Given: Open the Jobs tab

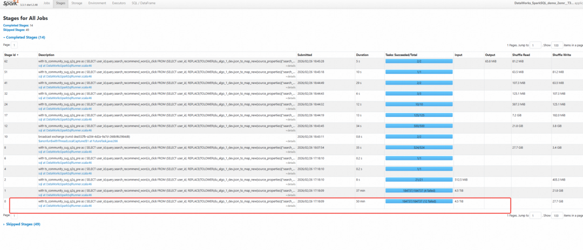Looking at the screenshot, I should coord(47,3).
